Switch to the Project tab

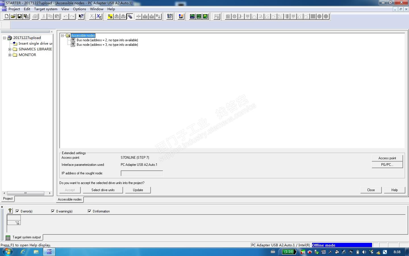tap(8, 199)
